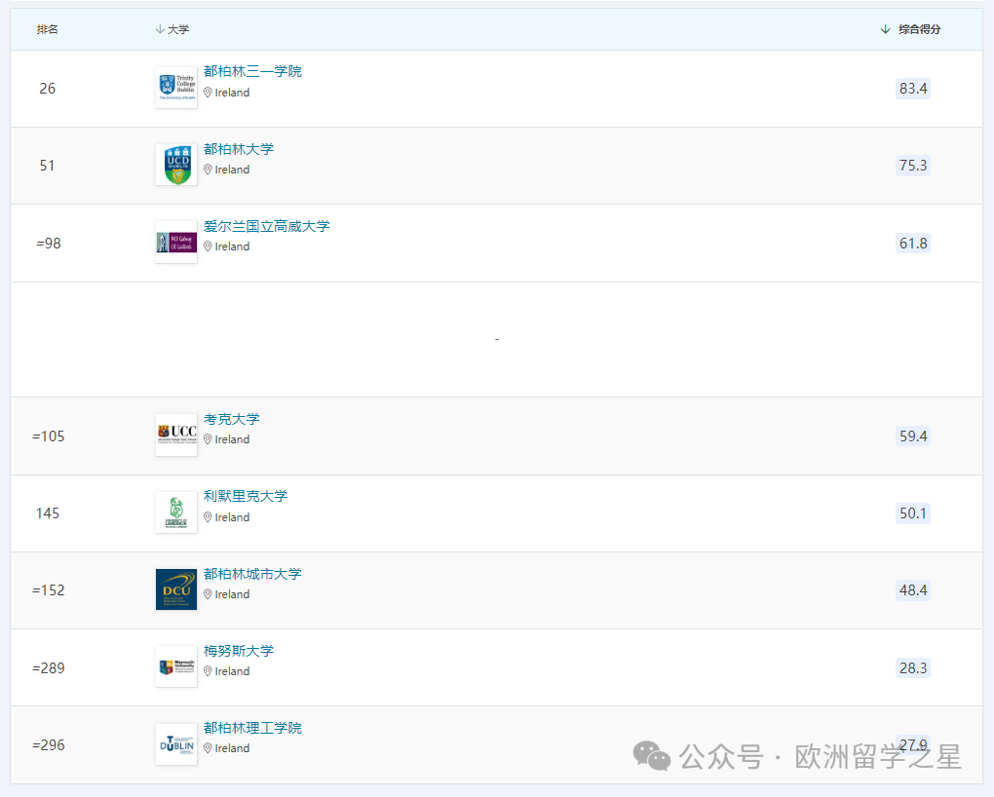Open 都柏林大学 university link

(x=239, y=149)
